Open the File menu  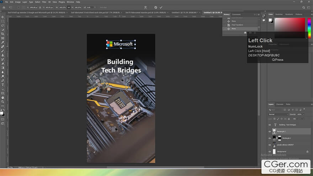coord(6,2)
